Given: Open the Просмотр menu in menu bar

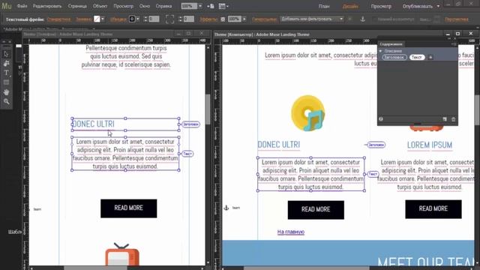Looking at the screenshot, I should click(x=123, y=6).
